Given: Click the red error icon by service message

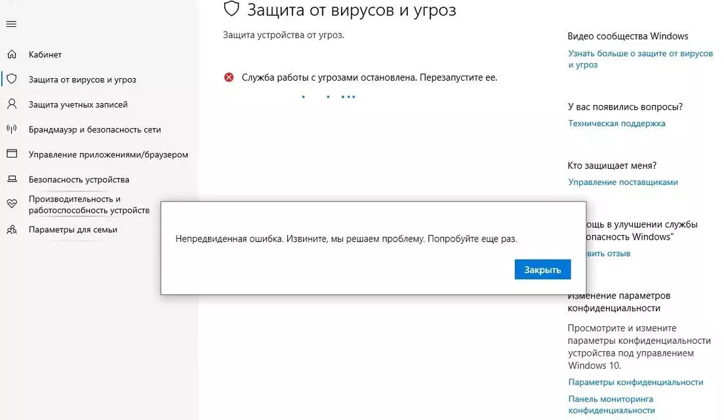Looking at the screenshot, I should pos(229,77).
